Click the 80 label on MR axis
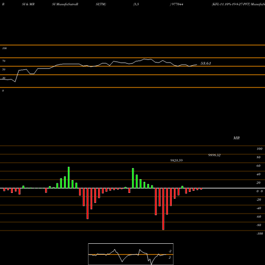 [x=259, y=157]
